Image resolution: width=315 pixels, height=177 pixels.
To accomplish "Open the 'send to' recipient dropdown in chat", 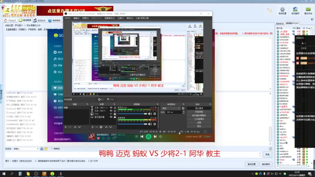I will pyautogui.click(x=26, y=149).
